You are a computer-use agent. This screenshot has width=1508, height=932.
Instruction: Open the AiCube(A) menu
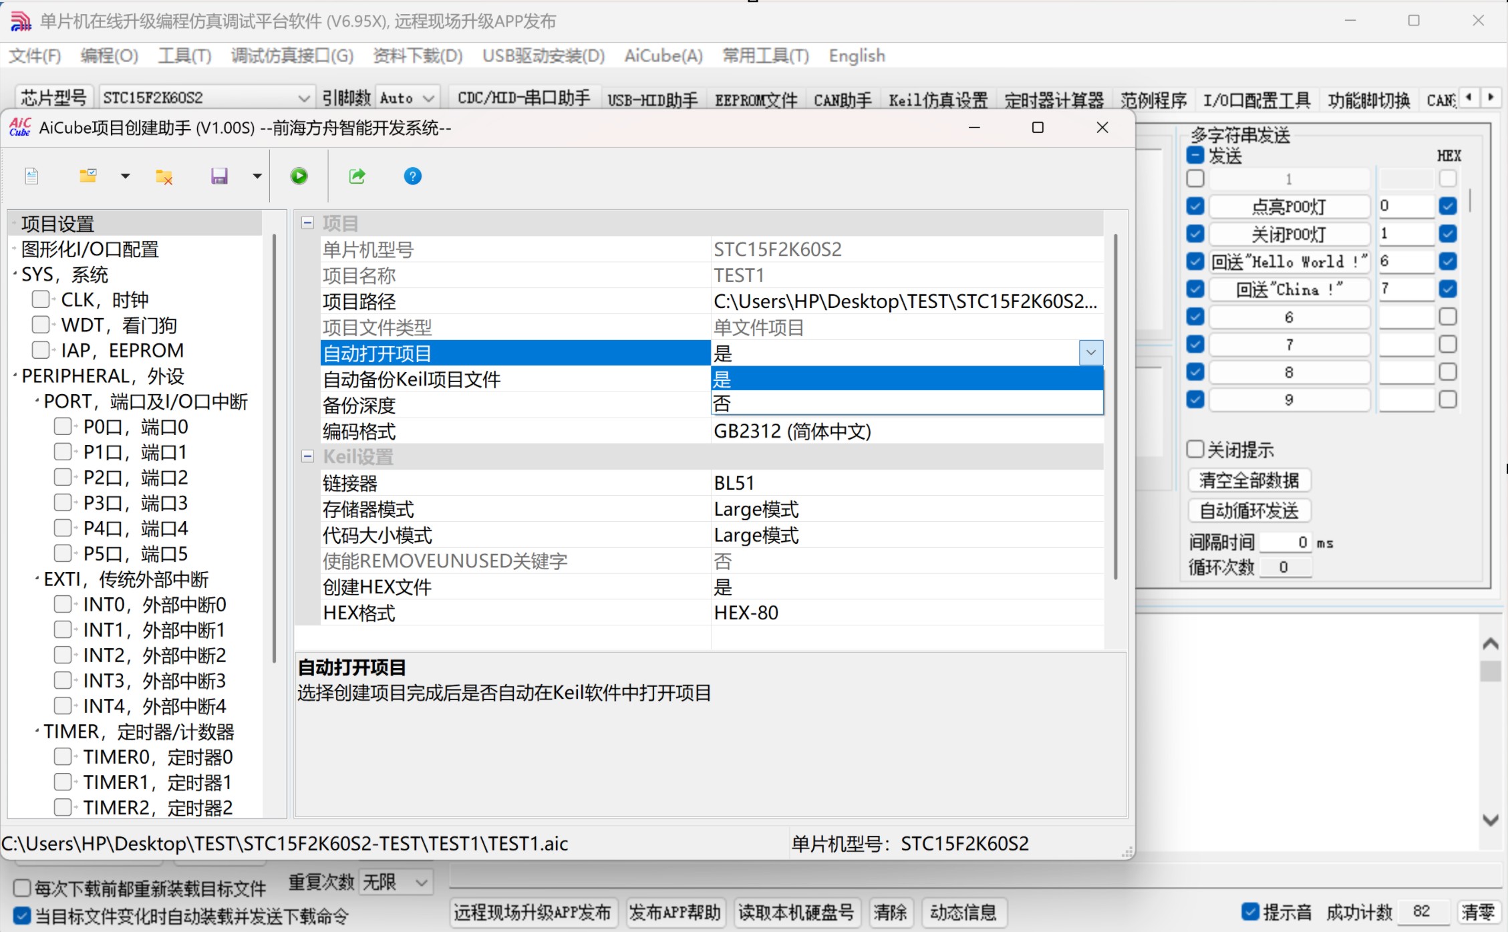[x=663, y=55]
